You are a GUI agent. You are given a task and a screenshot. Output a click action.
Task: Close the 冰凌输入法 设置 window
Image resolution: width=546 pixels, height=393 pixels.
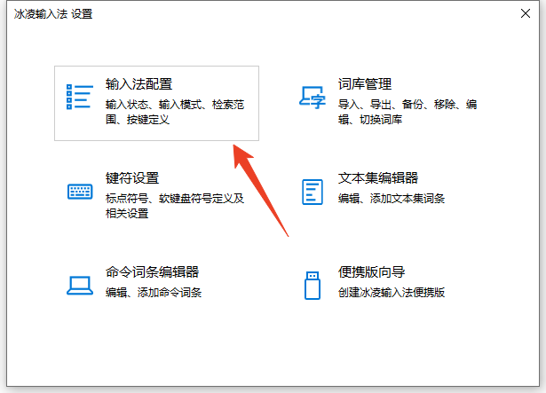[x=525, y=13]
